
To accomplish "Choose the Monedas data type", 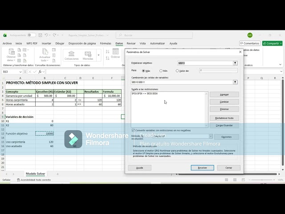I will coord(88,55).
